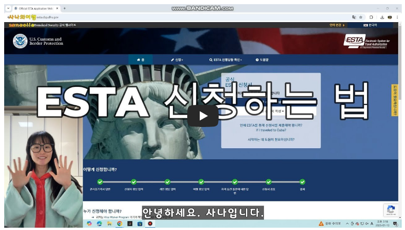
Task: Click the ESTA logo at top right
Action: tap(367, 41)
